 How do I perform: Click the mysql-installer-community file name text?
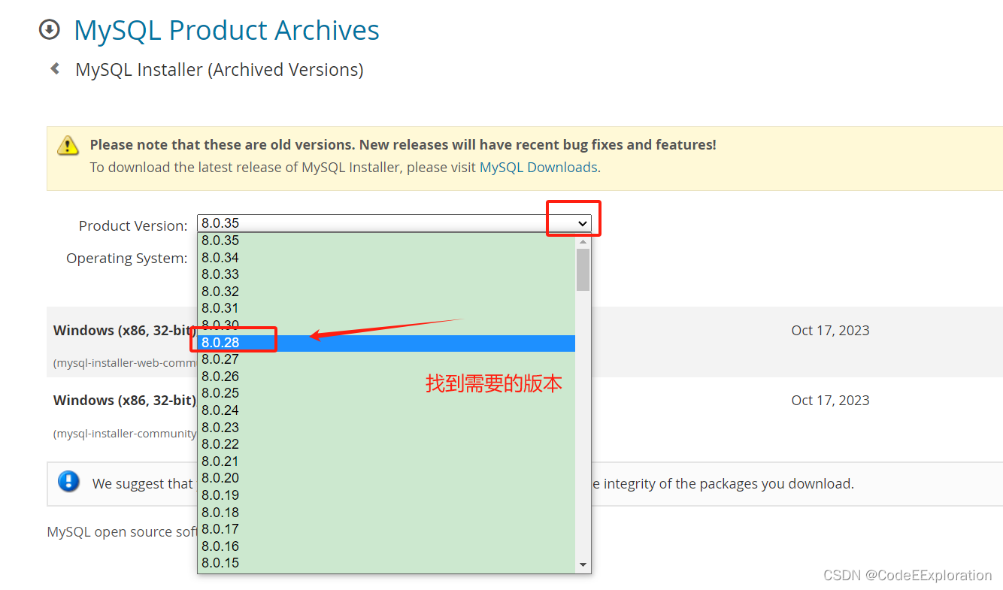(x=125, y=434)
